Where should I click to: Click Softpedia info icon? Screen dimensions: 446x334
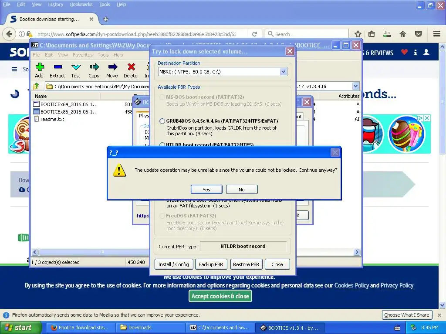click(x=416, y=52)
